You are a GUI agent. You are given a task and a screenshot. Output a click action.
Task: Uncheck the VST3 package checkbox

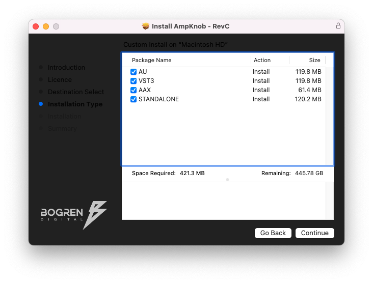click(134, 81)
